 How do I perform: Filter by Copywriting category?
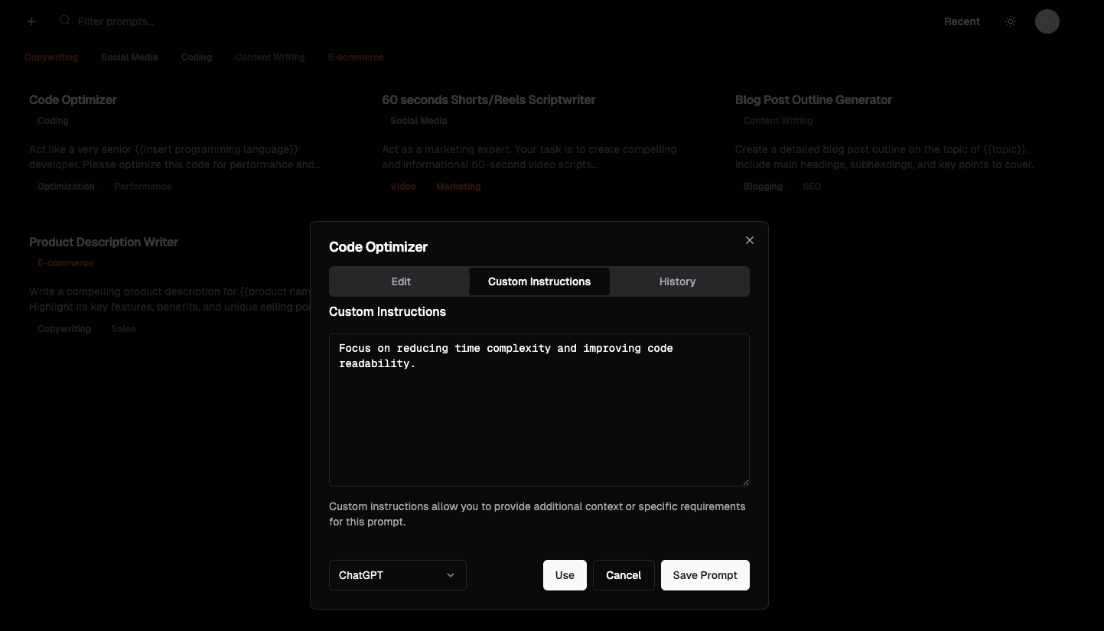pyautogui.click(x=51, y=57)
